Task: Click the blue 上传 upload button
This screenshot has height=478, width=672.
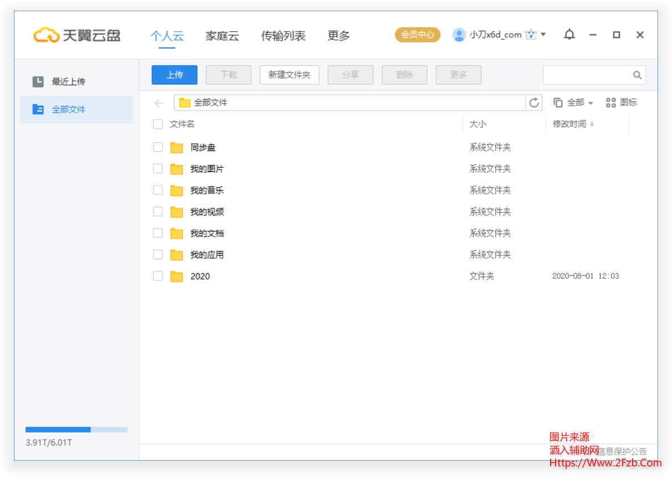Action: pyautogui.click(x=175, y=75)
